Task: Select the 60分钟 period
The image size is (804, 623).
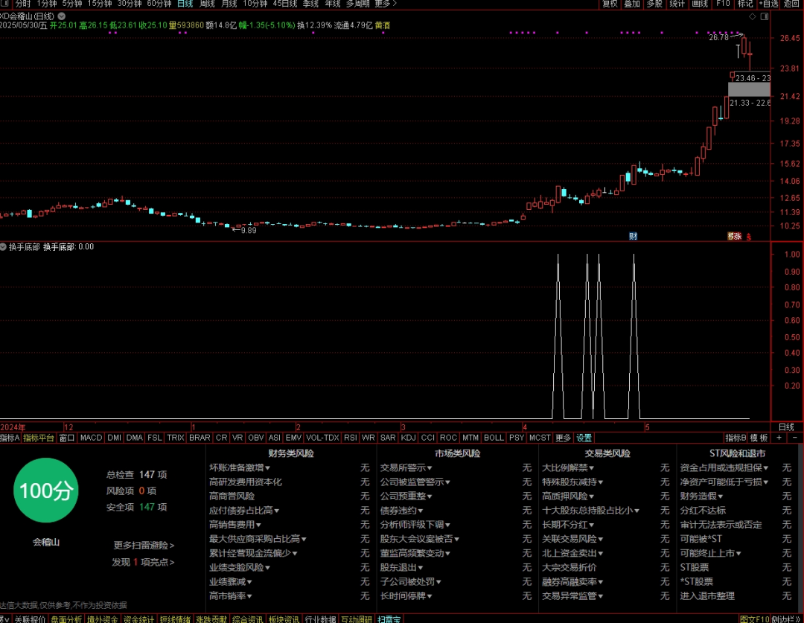Action: [159, 4]
